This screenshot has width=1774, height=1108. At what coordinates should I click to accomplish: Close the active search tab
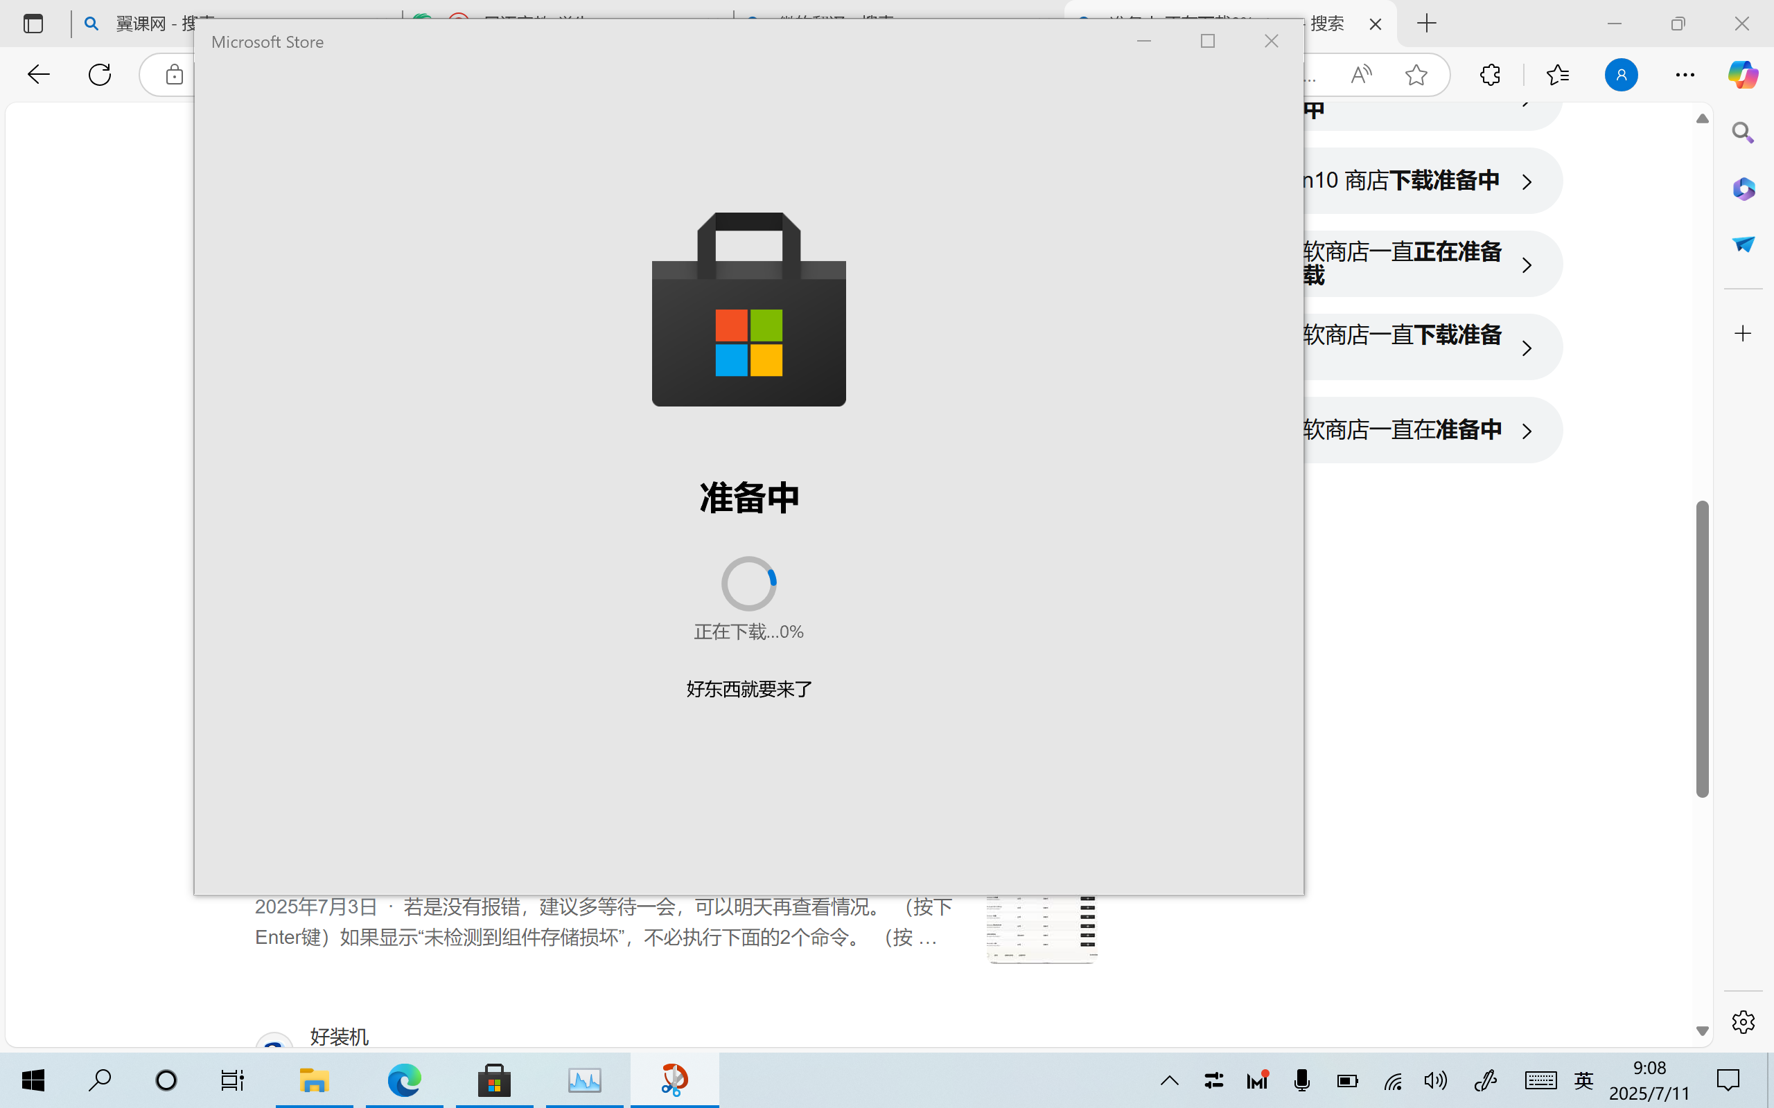tap(1376, 24)
